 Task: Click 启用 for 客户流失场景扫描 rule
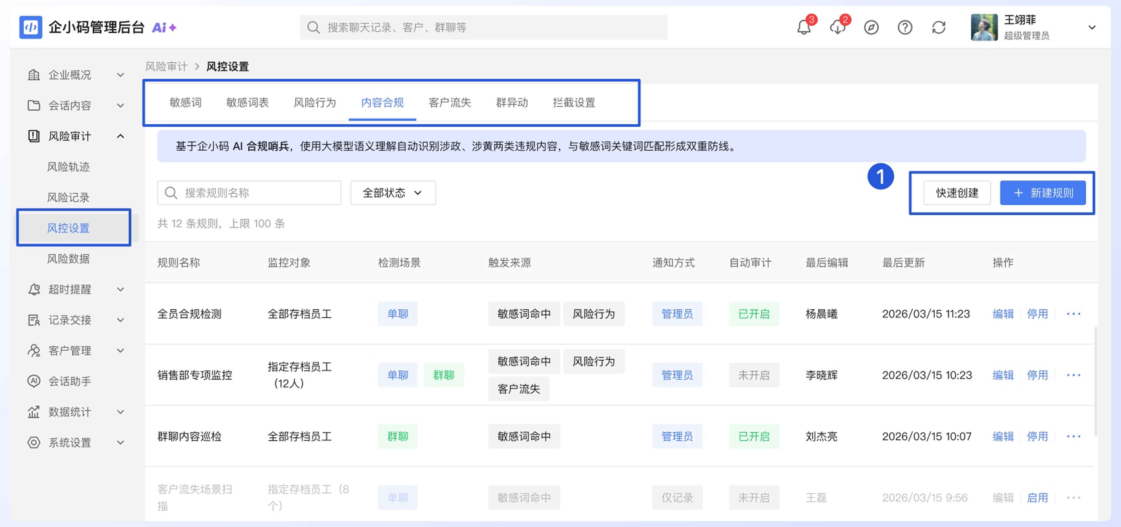(x=1037, y=498)
